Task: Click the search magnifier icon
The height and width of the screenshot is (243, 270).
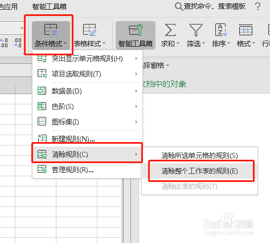Action: click(x=179, y=7)
